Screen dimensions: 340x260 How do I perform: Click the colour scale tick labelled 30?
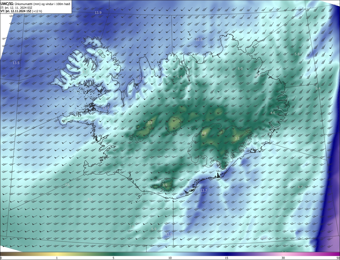[283, 258]
